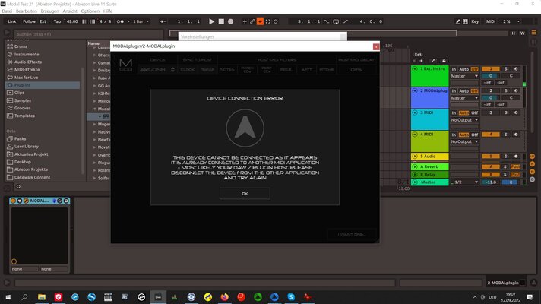Open the 1 Bar quantization menu
Screen dimensions: 541x304
(x=141, y=21)
